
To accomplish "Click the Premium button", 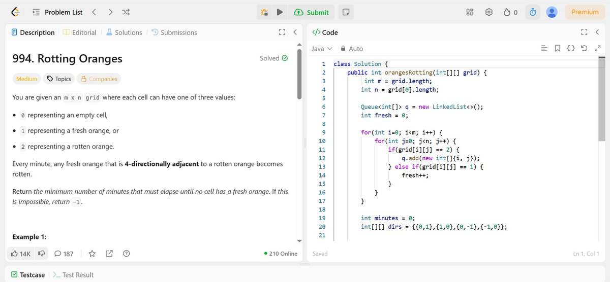I will click(x=585, y=12).
